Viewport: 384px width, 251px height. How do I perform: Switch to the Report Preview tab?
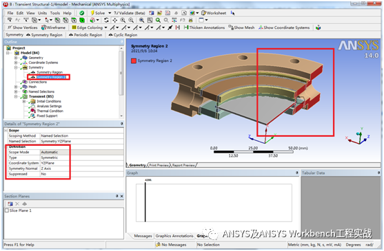click(183, 165)
